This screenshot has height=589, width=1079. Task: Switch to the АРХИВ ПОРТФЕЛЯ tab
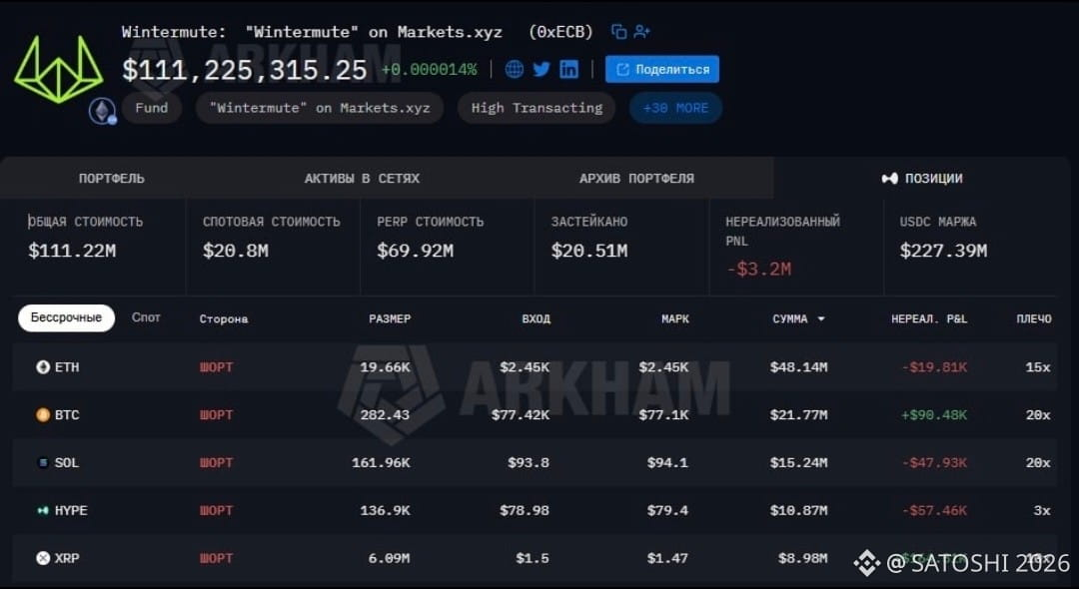click(x=636, y=178)
